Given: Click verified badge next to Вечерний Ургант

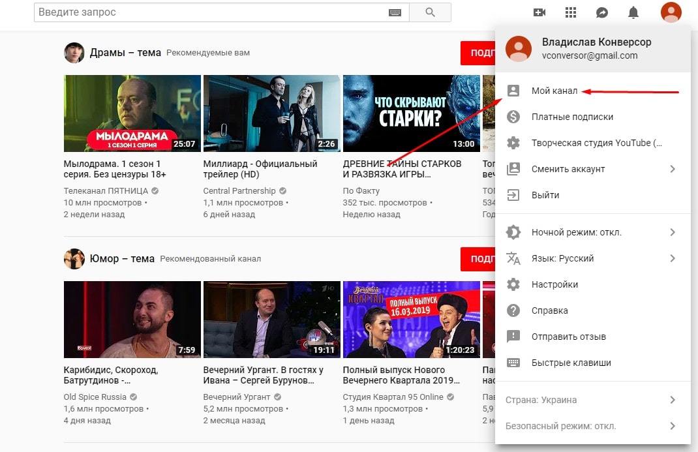Looking at the screenshot, I should [277, 397].
